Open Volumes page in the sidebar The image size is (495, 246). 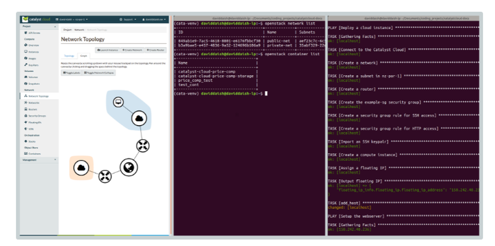point(32,77)
